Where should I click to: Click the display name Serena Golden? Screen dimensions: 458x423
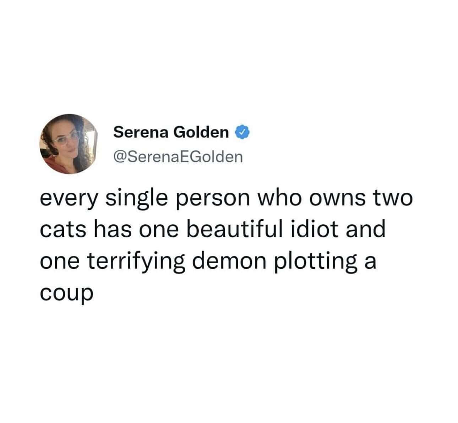click(171, 133)
